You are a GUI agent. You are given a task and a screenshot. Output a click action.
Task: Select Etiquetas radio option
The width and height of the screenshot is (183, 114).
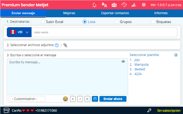tap(153, 22)
